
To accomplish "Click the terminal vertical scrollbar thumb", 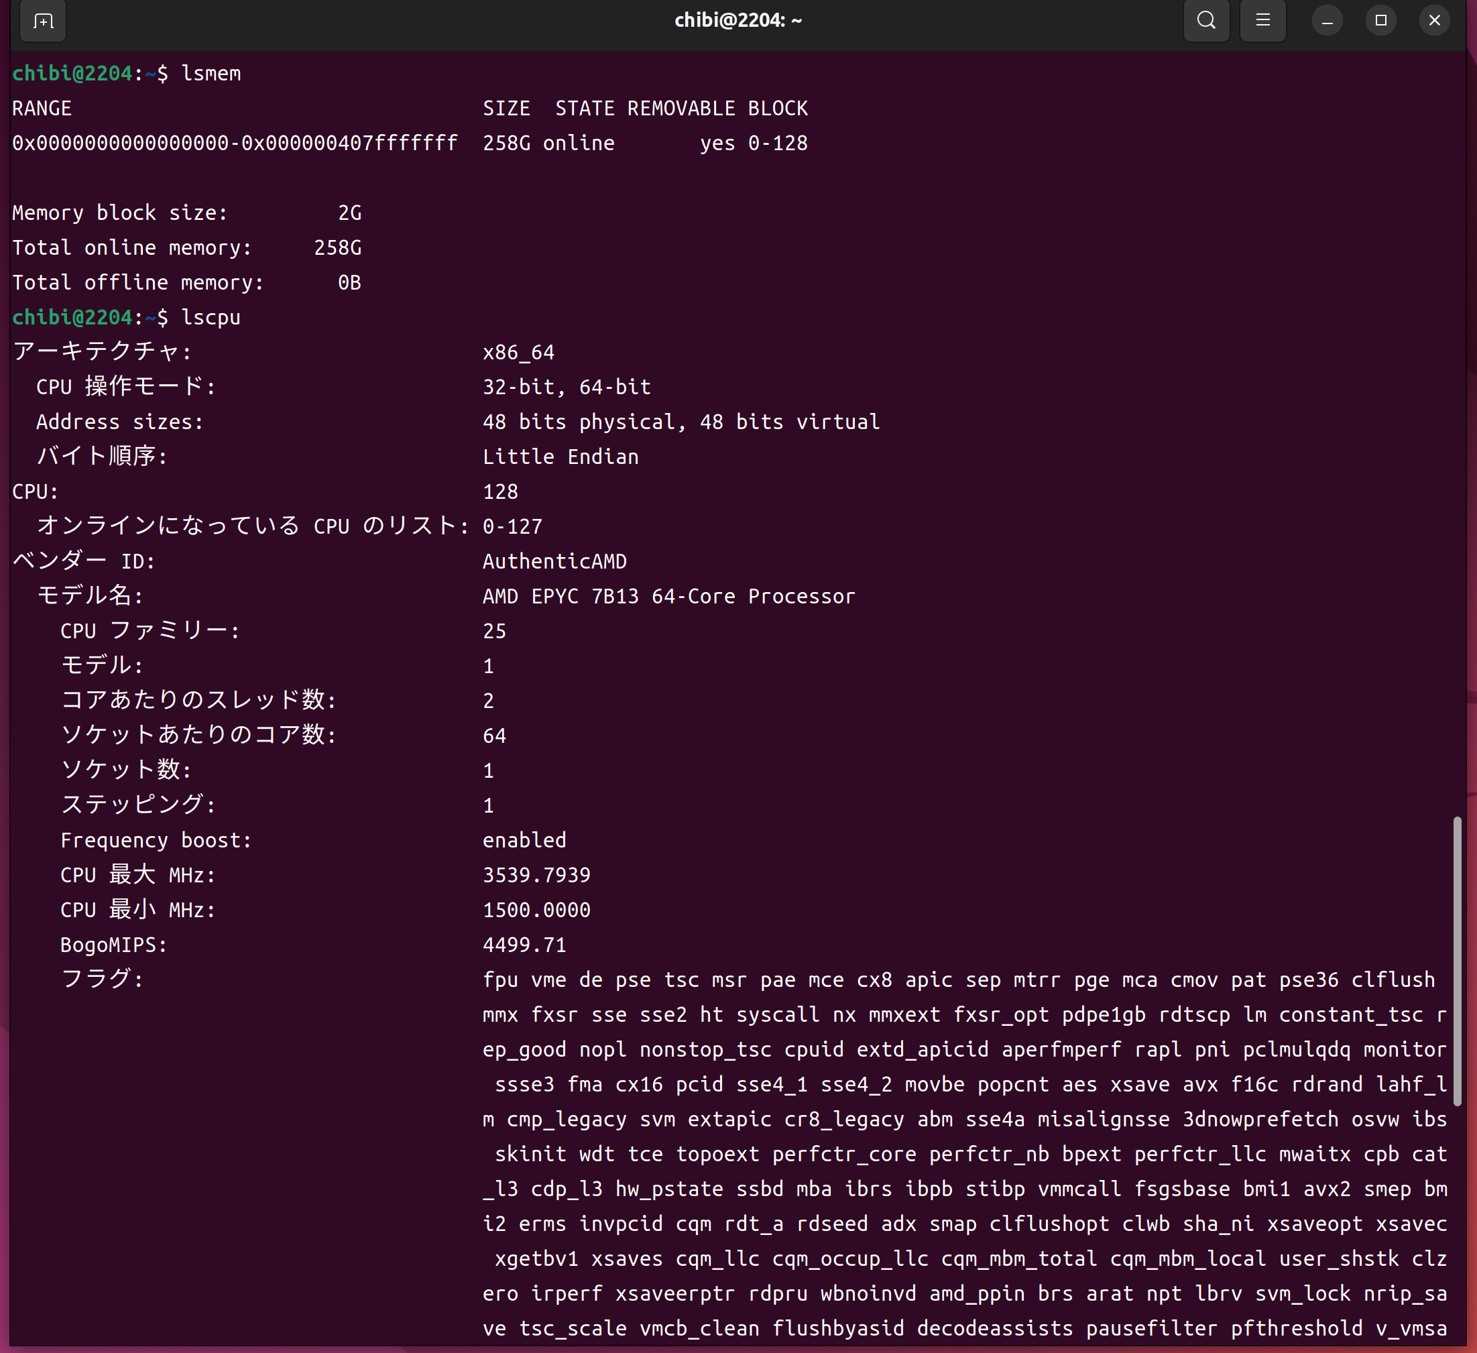I will point(1456,959).
